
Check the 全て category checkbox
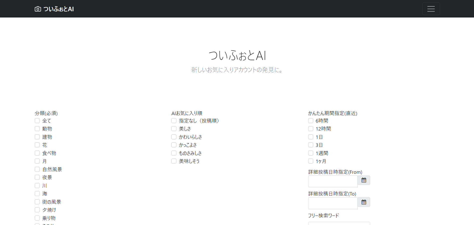click(37, 121)
